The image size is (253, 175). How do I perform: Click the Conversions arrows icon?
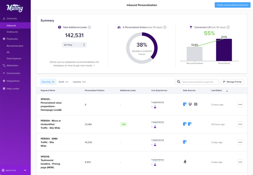pyautogui.click(x=4, y=73)
